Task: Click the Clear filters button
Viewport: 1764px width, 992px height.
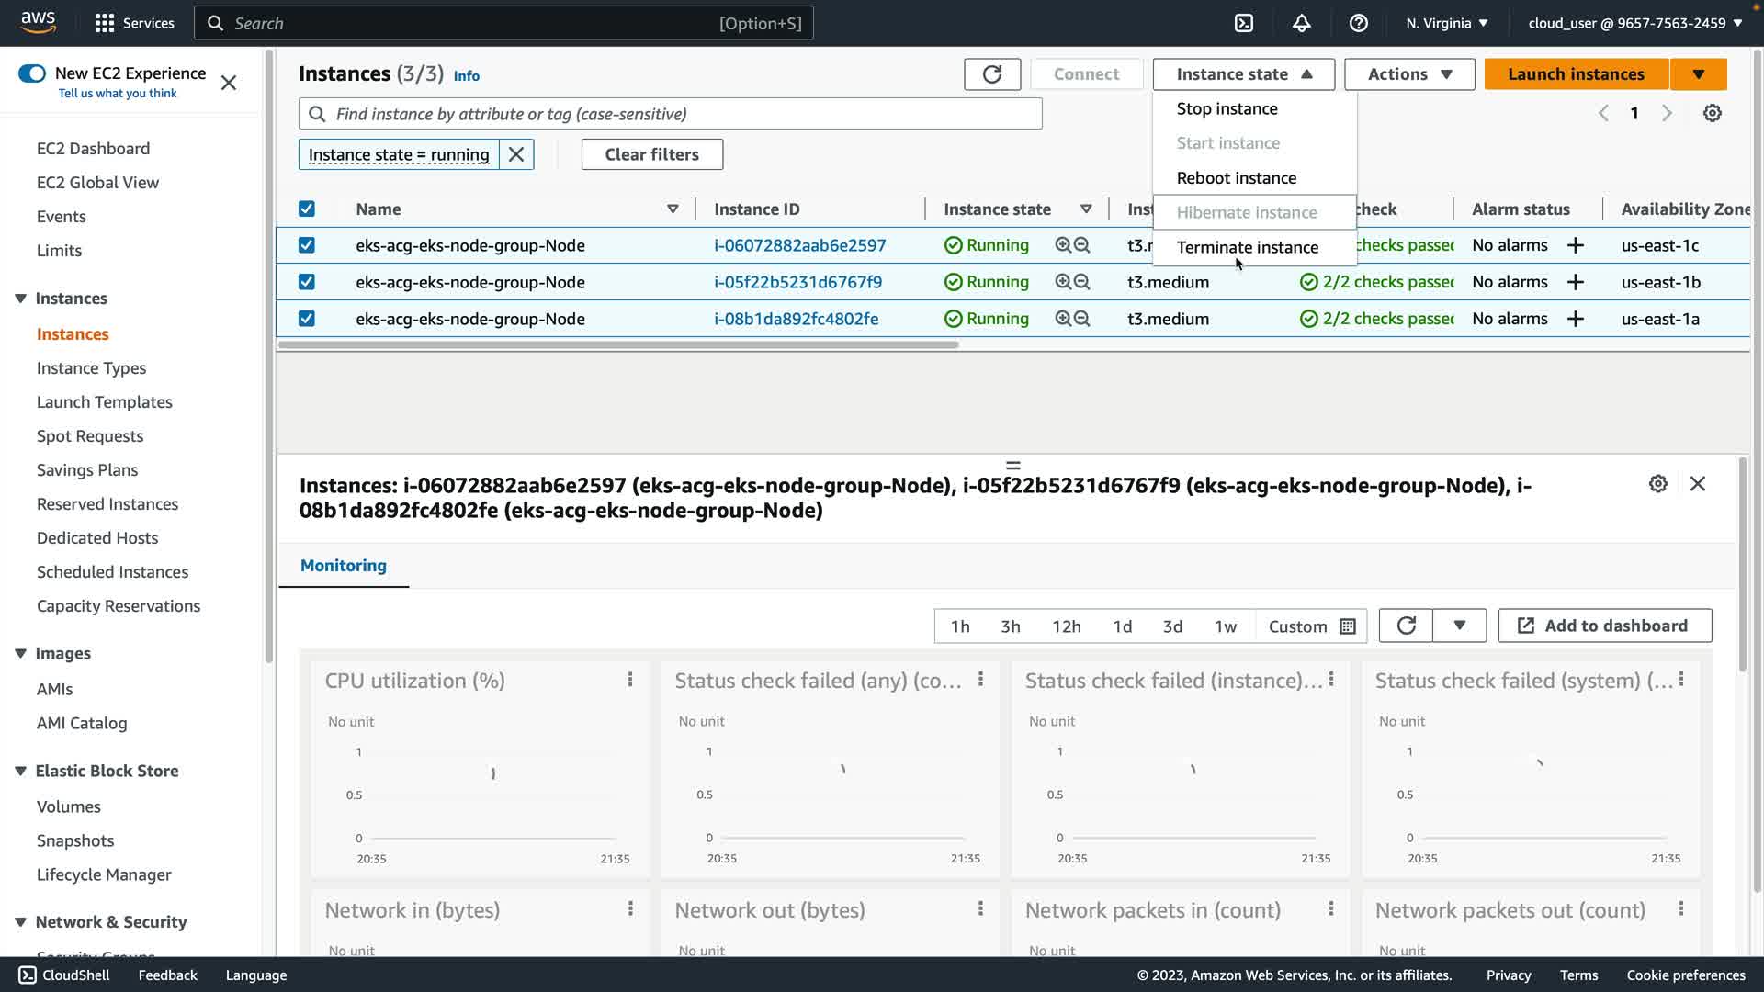Action: tap(651, 154)
